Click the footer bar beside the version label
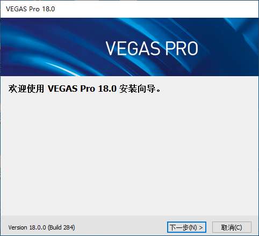This screenshot has height=236, width=259. 120,227
